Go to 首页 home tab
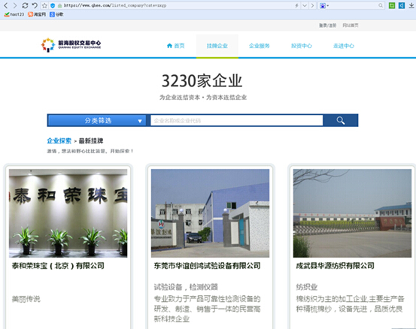416x329 pixels. click(175, 46)
